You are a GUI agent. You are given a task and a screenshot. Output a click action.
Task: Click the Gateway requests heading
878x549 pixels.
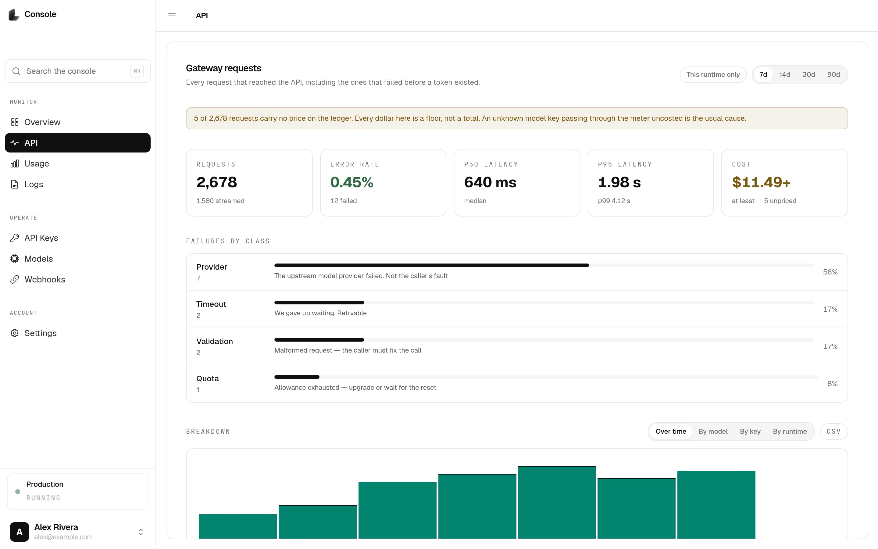coord(223,68)
